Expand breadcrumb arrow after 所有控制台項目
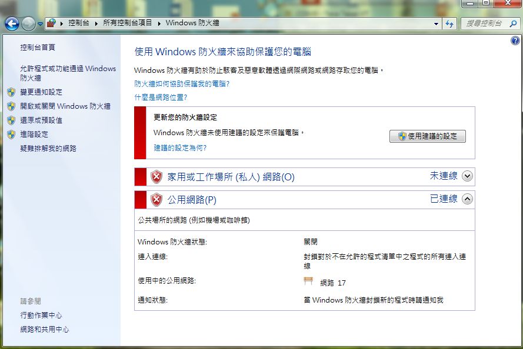This screenshot has width=523, height=349. [x=159, y=24]
